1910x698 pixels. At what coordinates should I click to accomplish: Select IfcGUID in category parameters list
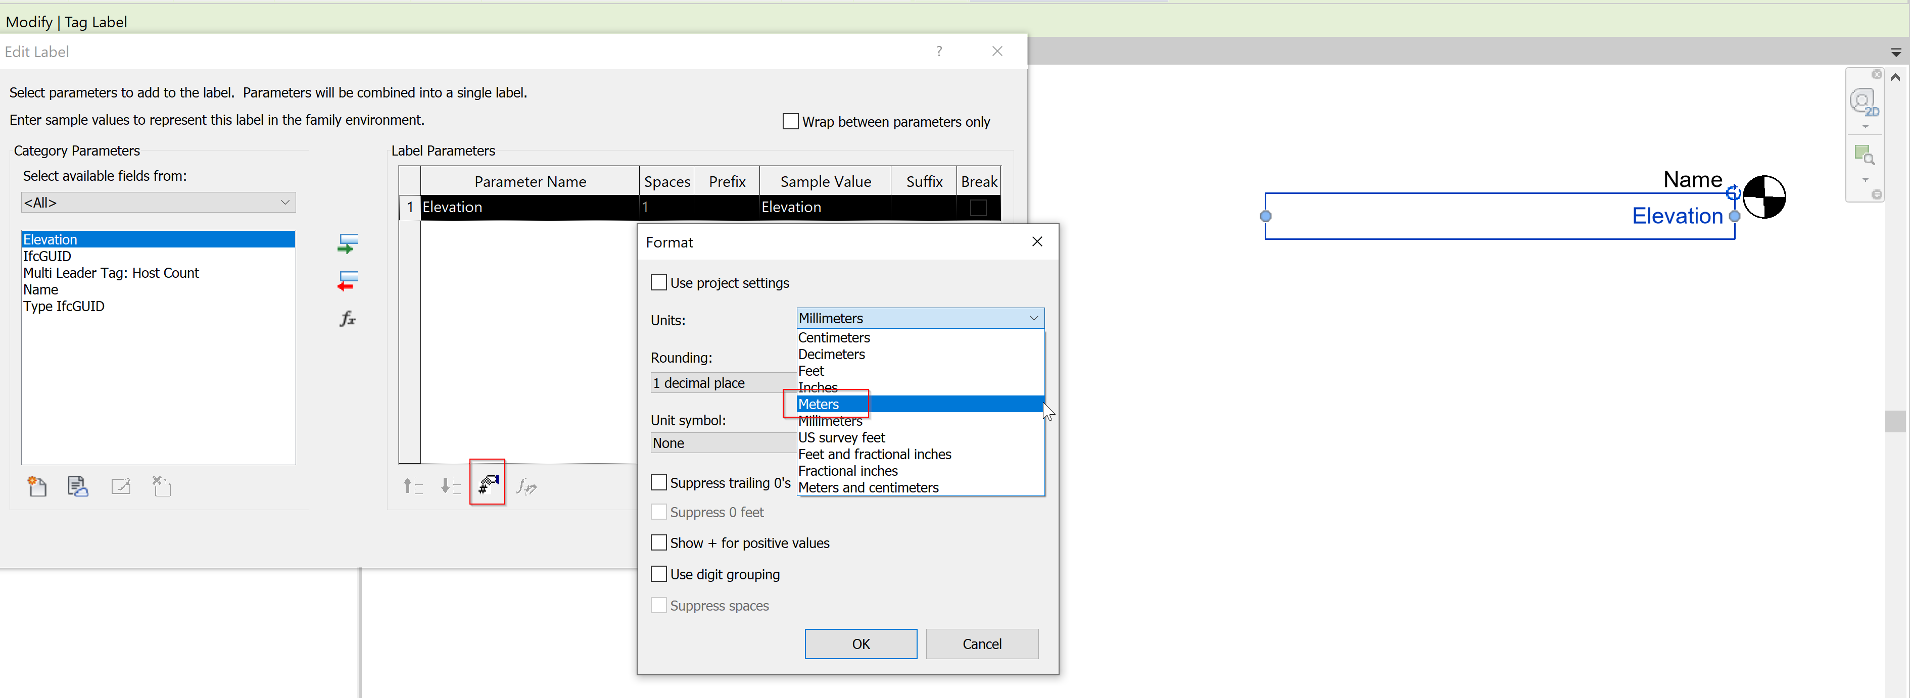(x=47, y=257)
